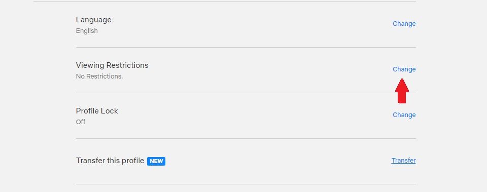This screenshot has height=192, width=487.
Task: Click the Change link beside Off status
Action: pos(404,115)
